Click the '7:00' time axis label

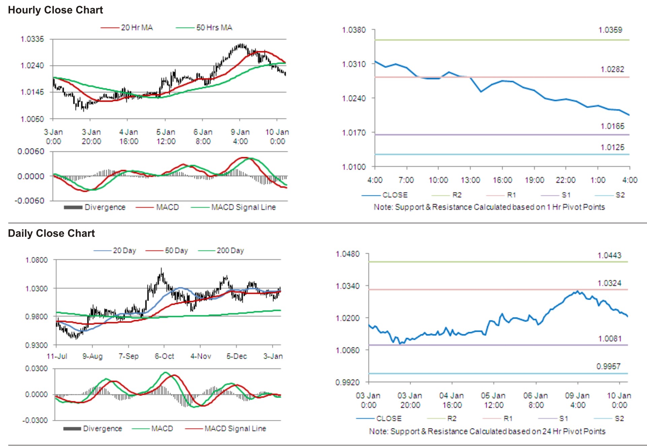406,180
